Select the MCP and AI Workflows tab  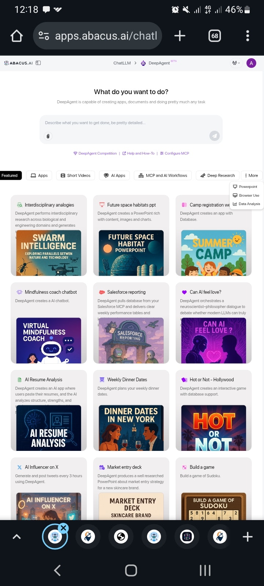[163, 175]
